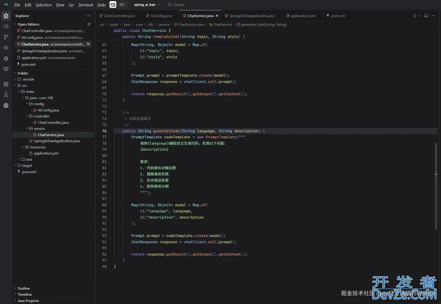Open Explorer panel more actions ellipsis
The image size is (441, 304).
(89, 16)
